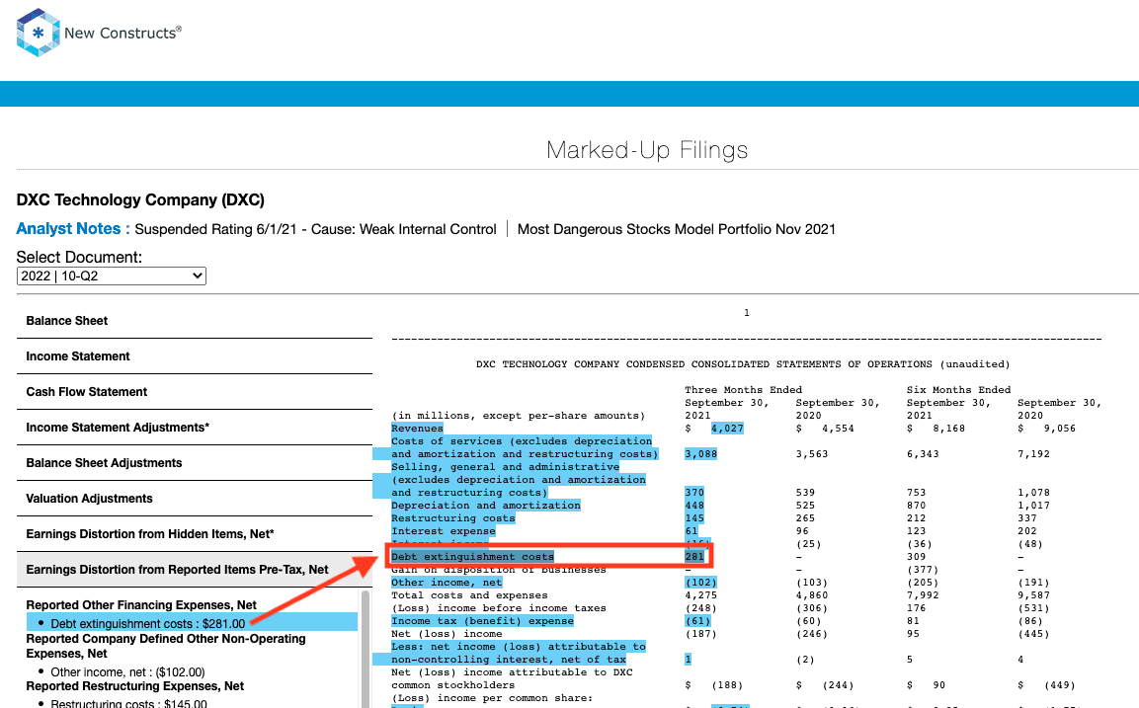This screenshot has width=1139, height=708.
Task: Select the 'Restructuring costs : $145.00' list item
Action: [x=128, y=704]
